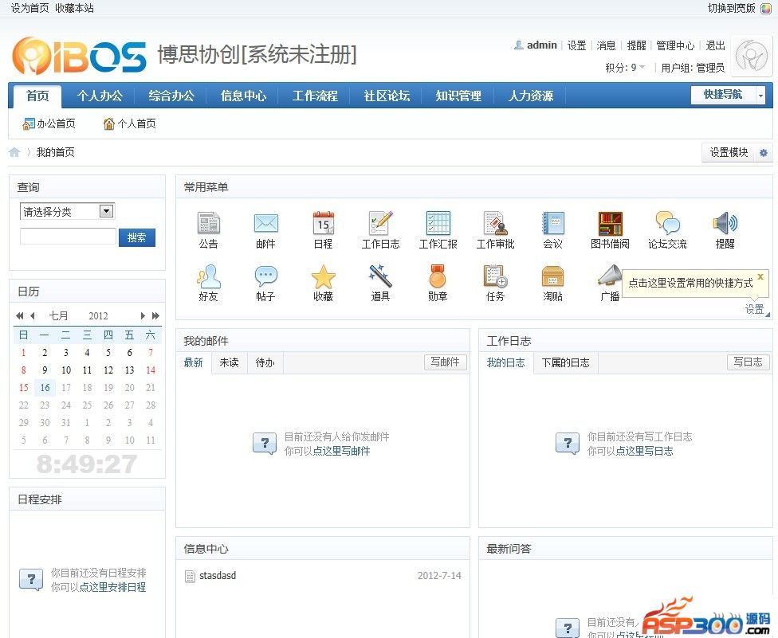This screenshot has height=638, width=778.
Task: Select the 工作流程 navigation tab
Action: [x=315, y=96]
